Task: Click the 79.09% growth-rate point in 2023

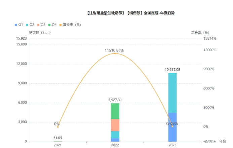Action: pos(172,126)
